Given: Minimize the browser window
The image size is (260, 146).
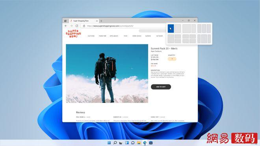Looking at the screenshot, I should (x=183, y=20).
